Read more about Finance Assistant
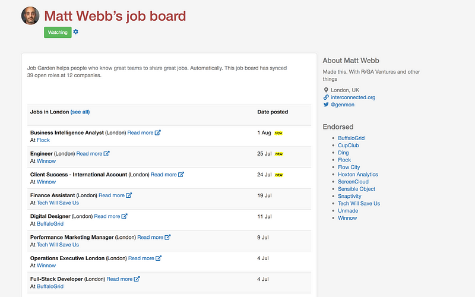 coord(112,195)
